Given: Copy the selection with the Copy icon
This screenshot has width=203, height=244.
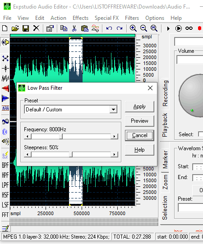Looking at the screenshot, I should coord(64,28).
